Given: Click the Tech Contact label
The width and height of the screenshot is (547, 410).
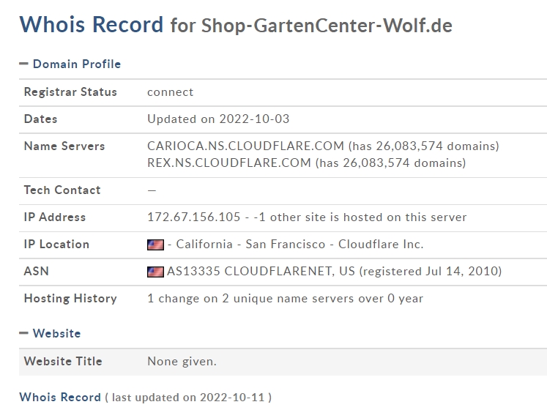Looking at the screenshot, I should [62, 190].
